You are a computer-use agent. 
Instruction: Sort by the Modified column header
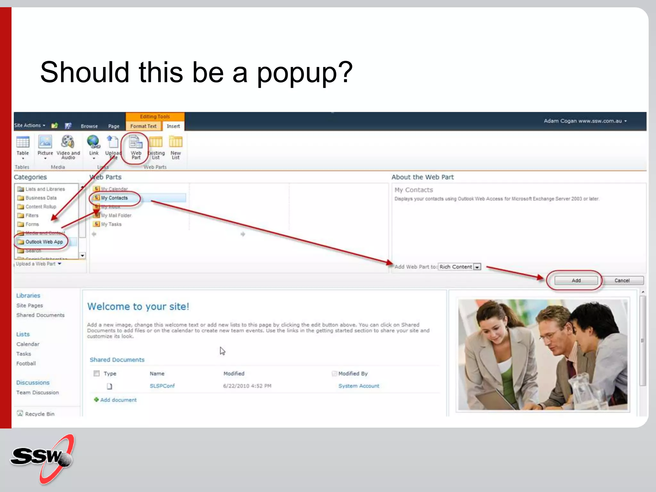coord(234,373)
